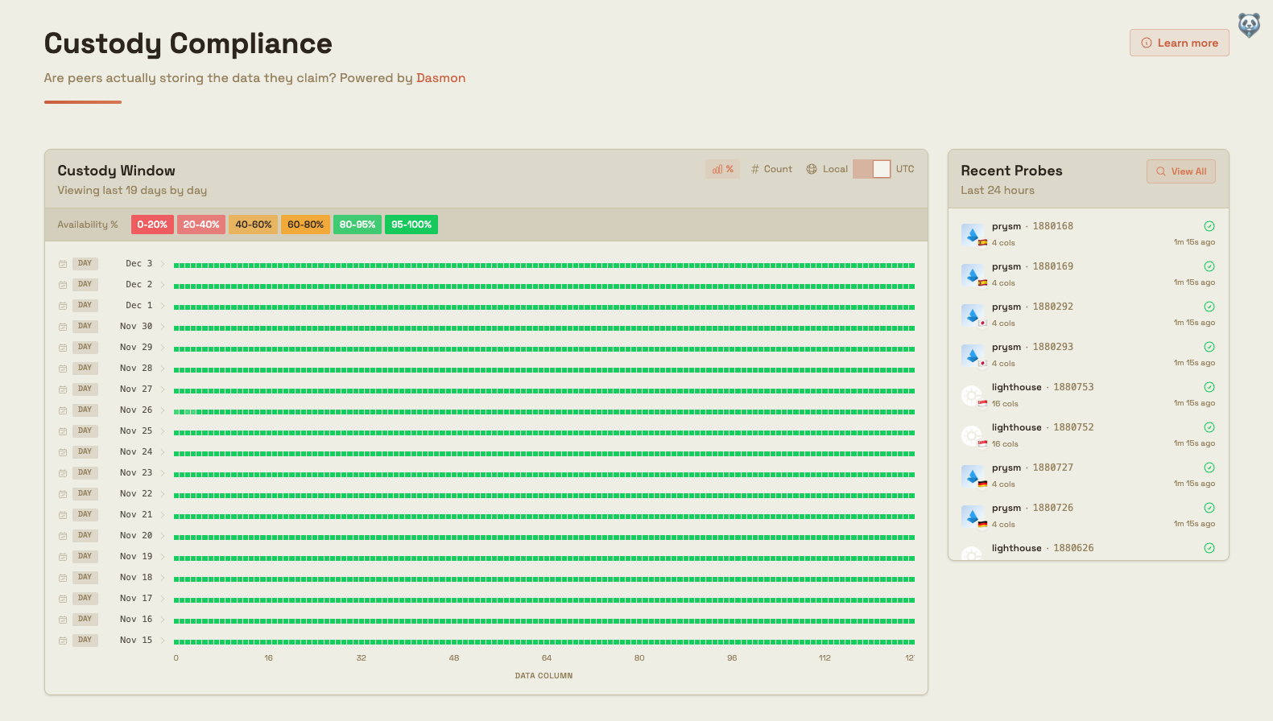This screenshot has height=721, width=1273.
Task: Select the DAY granularity badge for Nov 30
Action: (x=85, y=326)
